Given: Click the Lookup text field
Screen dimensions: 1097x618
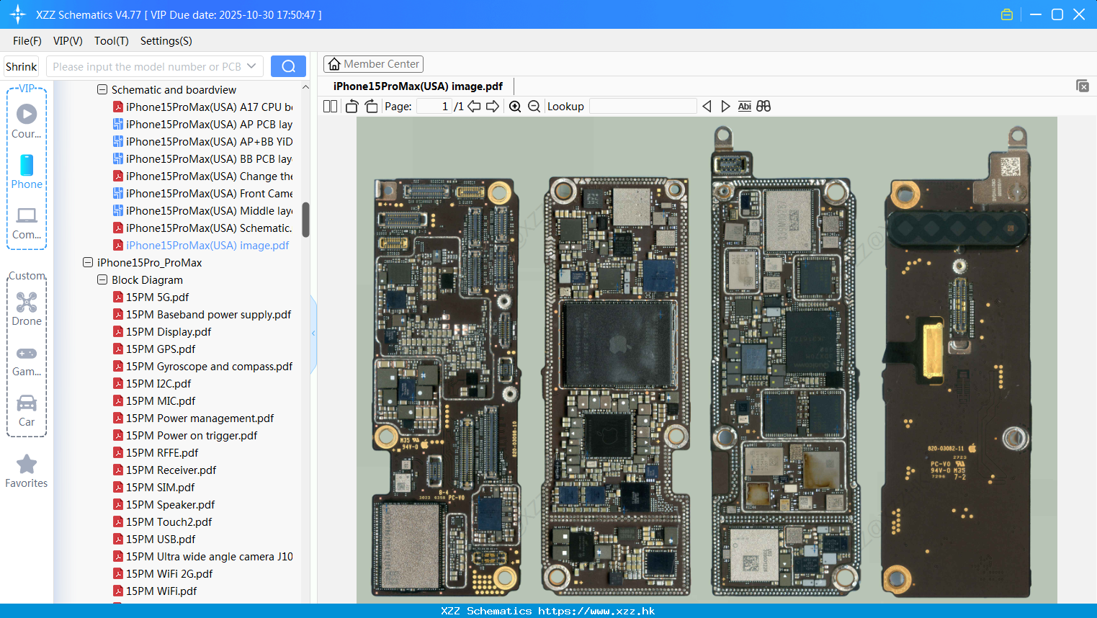Looking at the screenshot, I should click(x=642, y=106).
